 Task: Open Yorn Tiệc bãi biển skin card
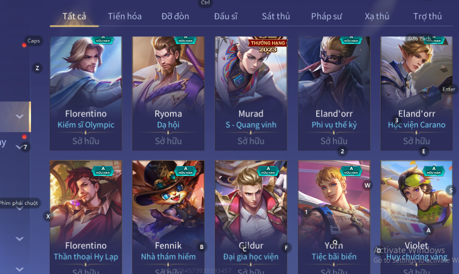334,217
